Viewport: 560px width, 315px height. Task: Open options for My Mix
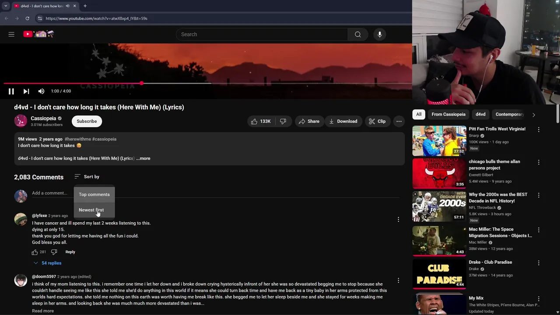(x=539, y=299)
